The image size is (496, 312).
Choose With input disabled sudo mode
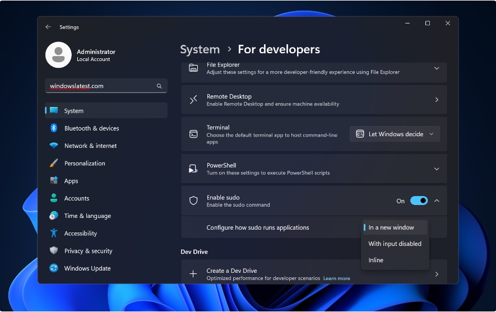[x=395, y=244]
